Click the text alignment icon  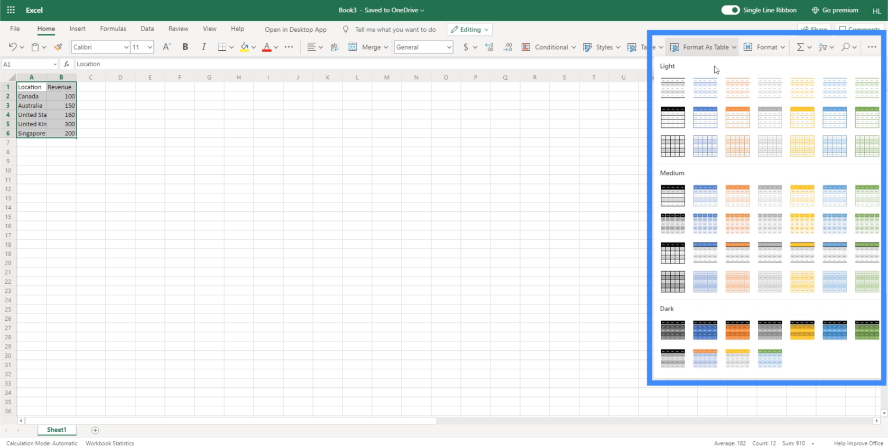coord(311,47)
